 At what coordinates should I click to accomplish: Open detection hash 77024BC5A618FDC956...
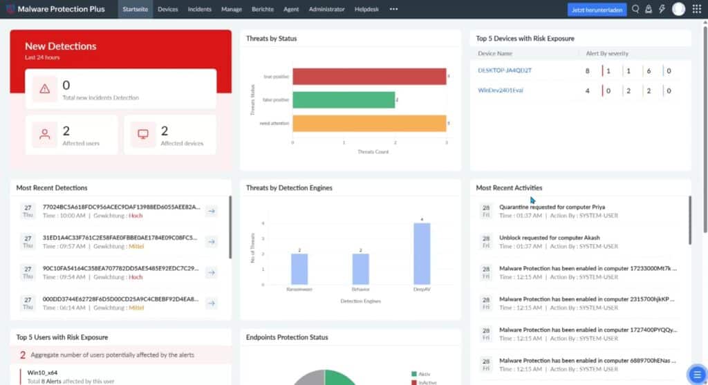121,207
